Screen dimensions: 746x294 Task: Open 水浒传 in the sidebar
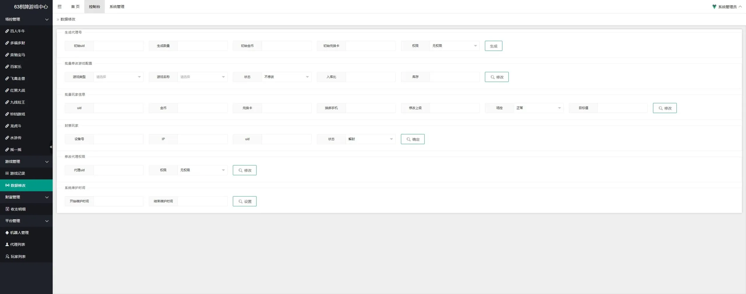26,138
